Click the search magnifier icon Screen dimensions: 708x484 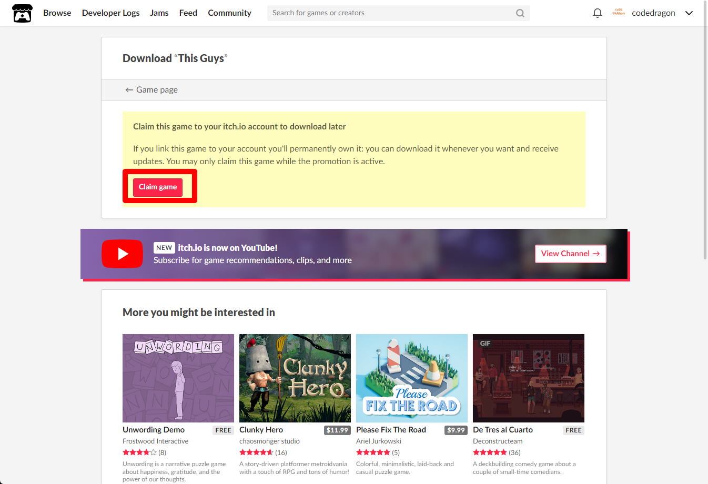[520, 13]
